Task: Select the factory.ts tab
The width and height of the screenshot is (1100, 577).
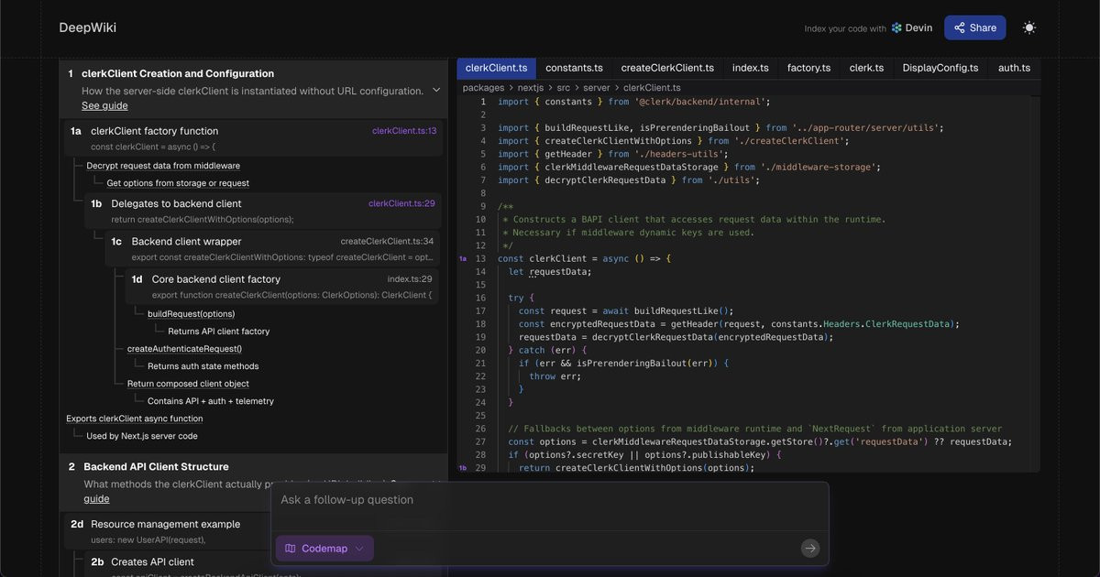Action: (808, 68)
